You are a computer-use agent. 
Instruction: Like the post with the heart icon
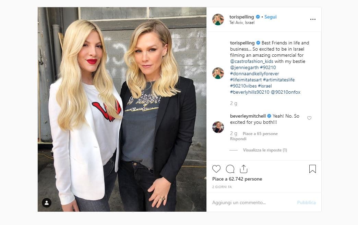coord(216,169)
